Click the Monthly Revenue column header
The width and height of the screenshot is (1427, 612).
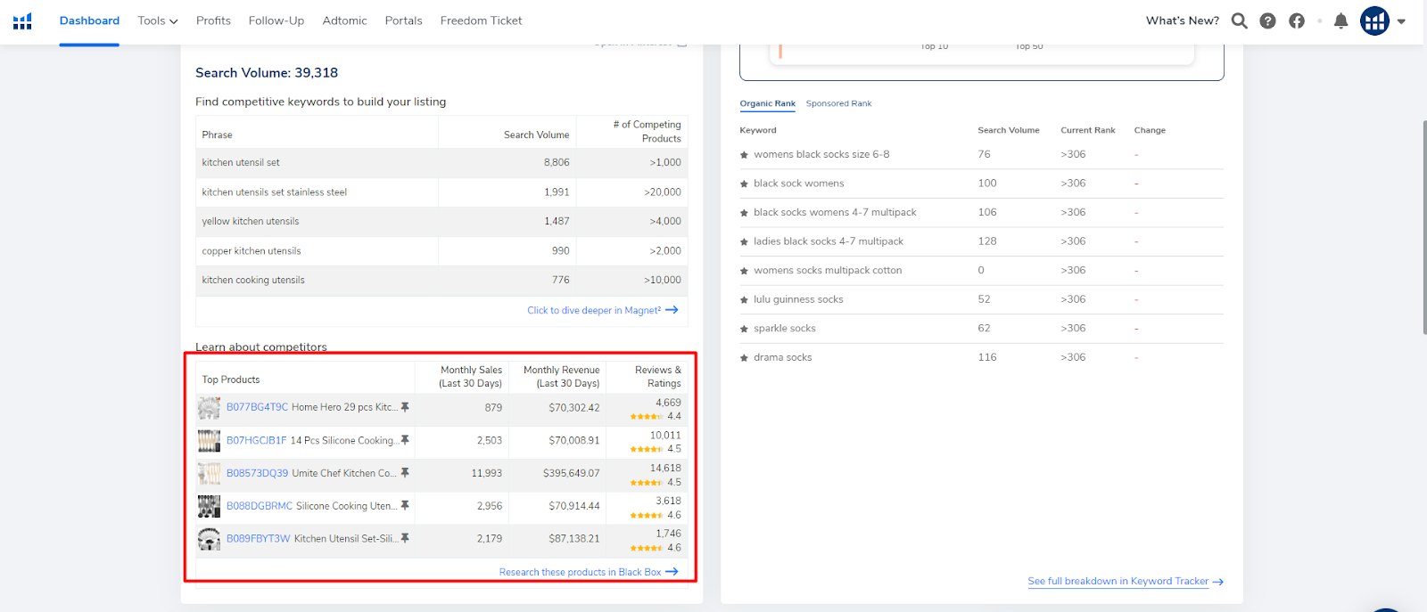(x=562, y=377)
